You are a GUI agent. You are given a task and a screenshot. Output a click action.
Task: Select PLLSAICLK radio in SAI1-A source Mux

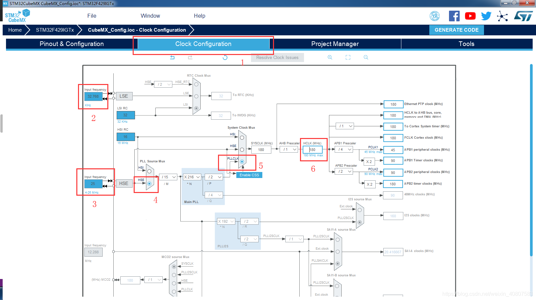click(338, 264)
